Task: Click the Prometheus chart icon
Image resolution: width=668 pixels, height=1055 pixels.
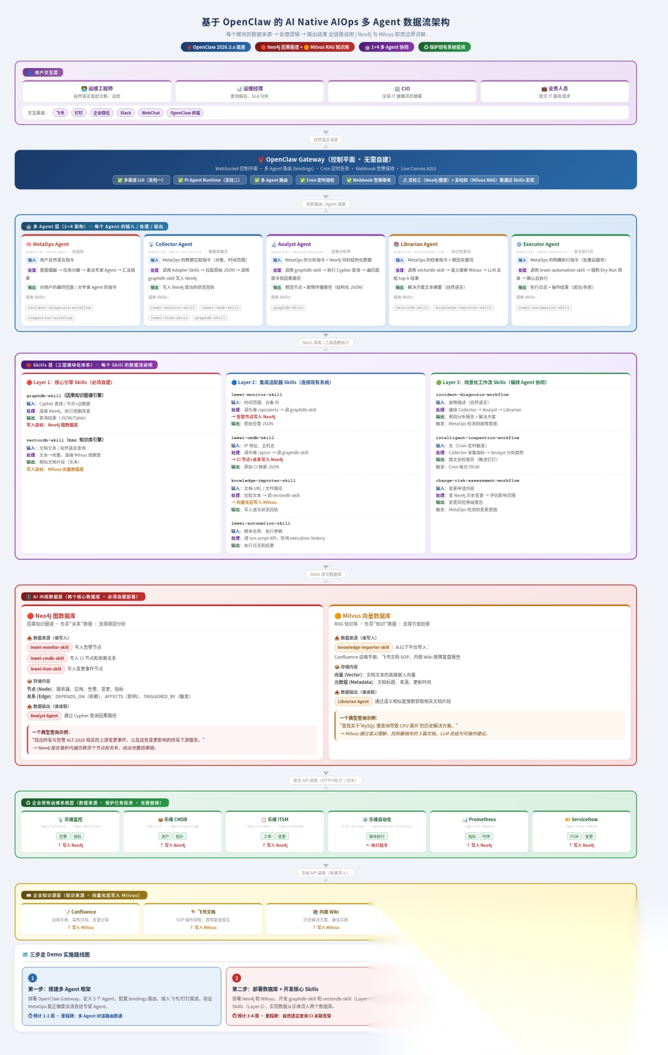Action: pyautogui.click(x=465, y=820)
